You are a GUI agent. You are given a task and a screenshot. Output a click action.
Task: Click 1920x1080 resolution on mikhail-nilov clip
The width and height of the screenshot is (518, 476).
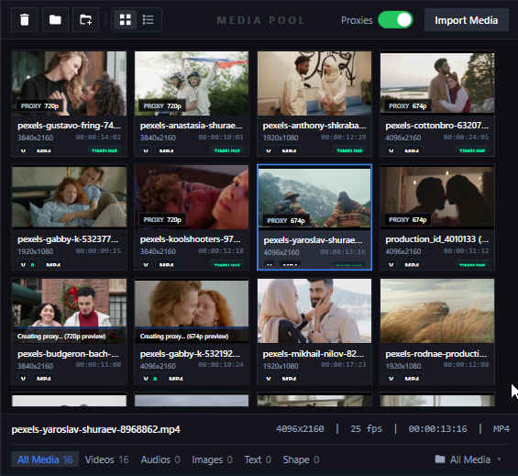click(281, 366)
